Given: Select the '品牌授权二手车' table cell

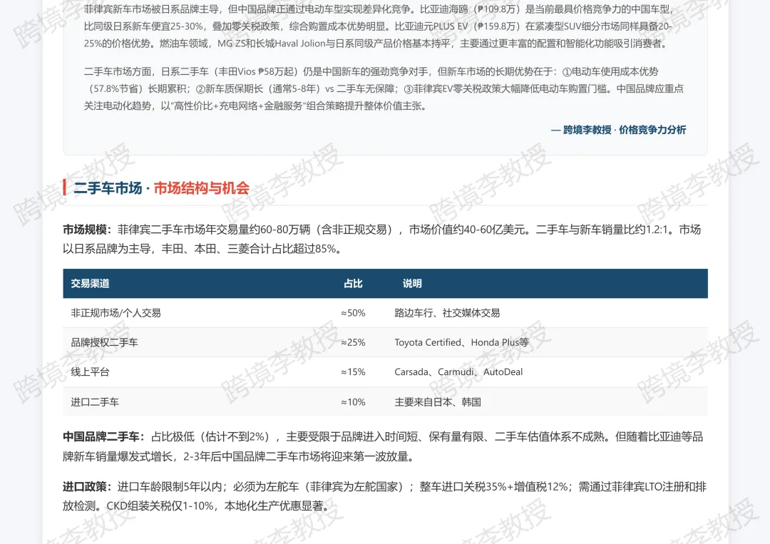Looking at the screenshot, I should [104, 342].
